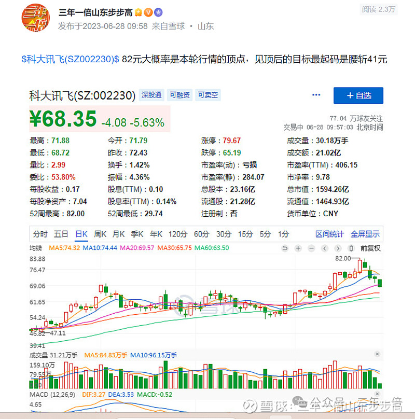Screen dimensions: 415x419
Task: Zoom out chart with minus icon
Action: pos(311,248)
